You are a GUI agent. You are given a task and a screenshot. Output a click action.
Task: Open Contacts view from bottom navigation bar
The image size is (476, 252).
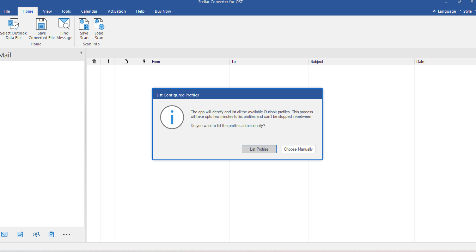(36, 234)
